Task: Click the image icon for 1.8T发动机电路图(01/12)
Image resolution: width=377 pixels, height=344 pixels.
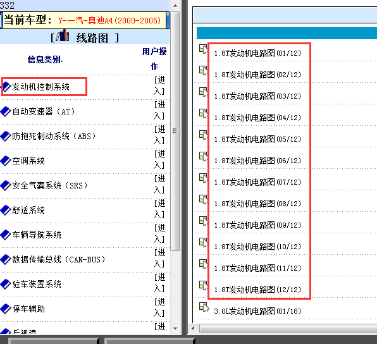Action: coord(204,49)
